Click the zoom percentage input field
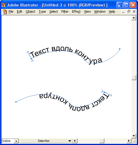This screenshot has width=138, height=145. coord(8,141)
